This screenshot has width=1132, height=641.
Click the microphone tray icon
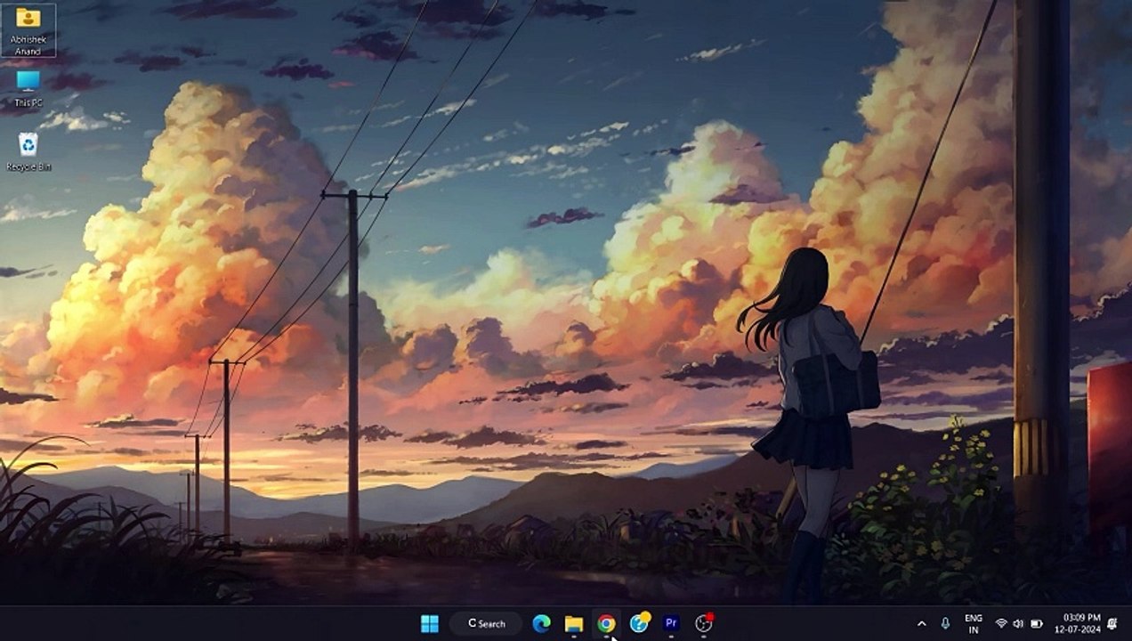945,623
